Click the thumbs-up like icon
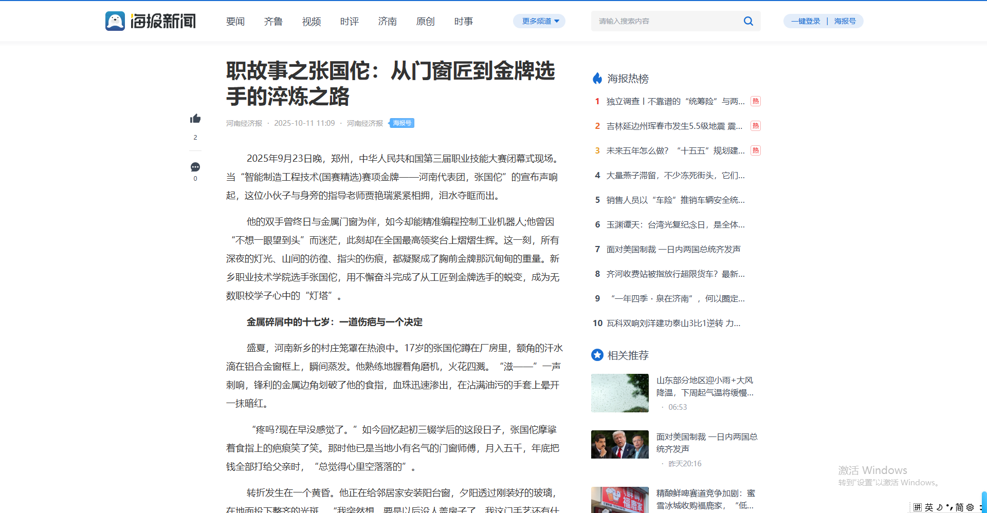Viewport: 987px width, 513px height. 195,119
